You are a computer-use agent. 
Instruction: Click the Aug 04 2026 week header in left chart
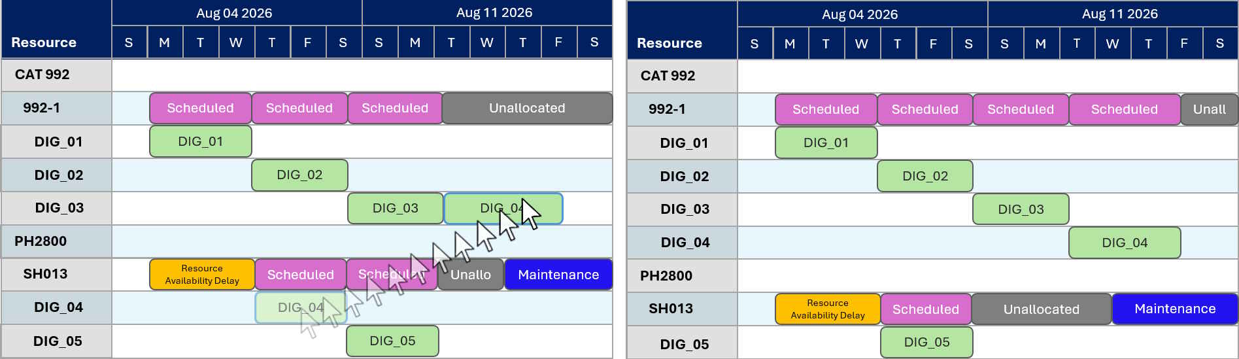pyautogui.click(x=234, y=13)
